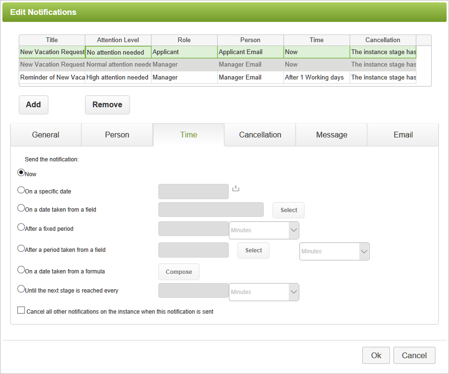Image resolution: width=449 pixels, height=374 pixels.
Task: Confirm with the Ok button
Action: [376, 355]
